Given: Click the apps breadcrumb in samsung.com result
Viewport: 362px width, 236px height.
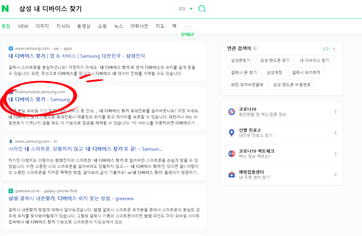Looking at the screenshot, I should click(68, 48).
